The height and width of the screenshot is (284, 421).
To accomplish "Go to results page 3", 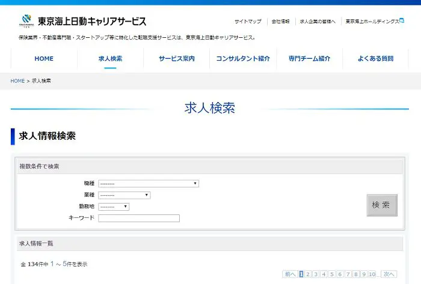I will click(x=316, y=274).
